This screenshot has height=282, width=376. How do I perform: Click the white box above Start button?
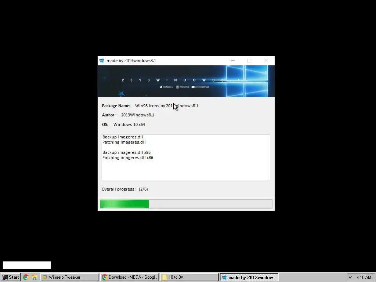pos(27,265)
